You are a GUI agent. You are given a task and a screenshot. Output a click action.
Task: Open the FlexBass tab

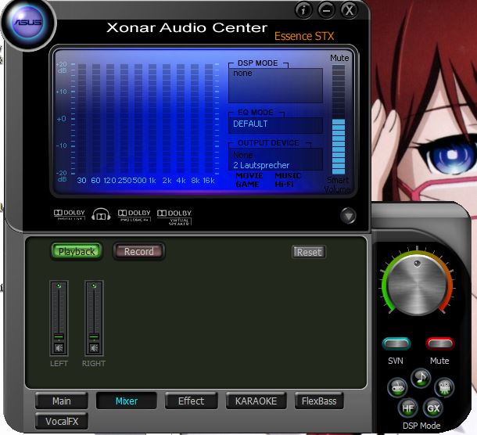pos(319,401)
